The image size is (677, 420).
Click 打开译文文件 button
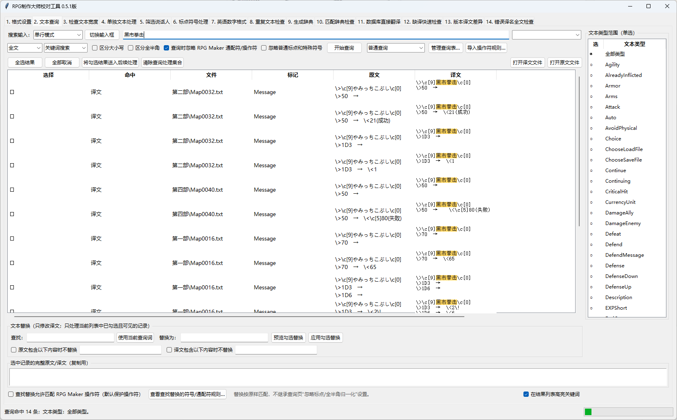click(x=528, y=62)
